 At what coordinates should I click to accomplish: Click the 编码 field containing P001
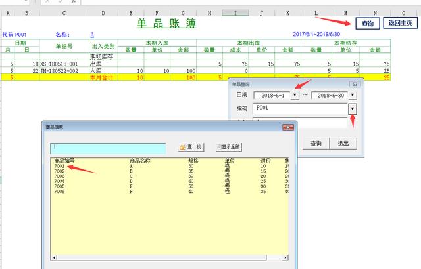(x=300, y=109)
